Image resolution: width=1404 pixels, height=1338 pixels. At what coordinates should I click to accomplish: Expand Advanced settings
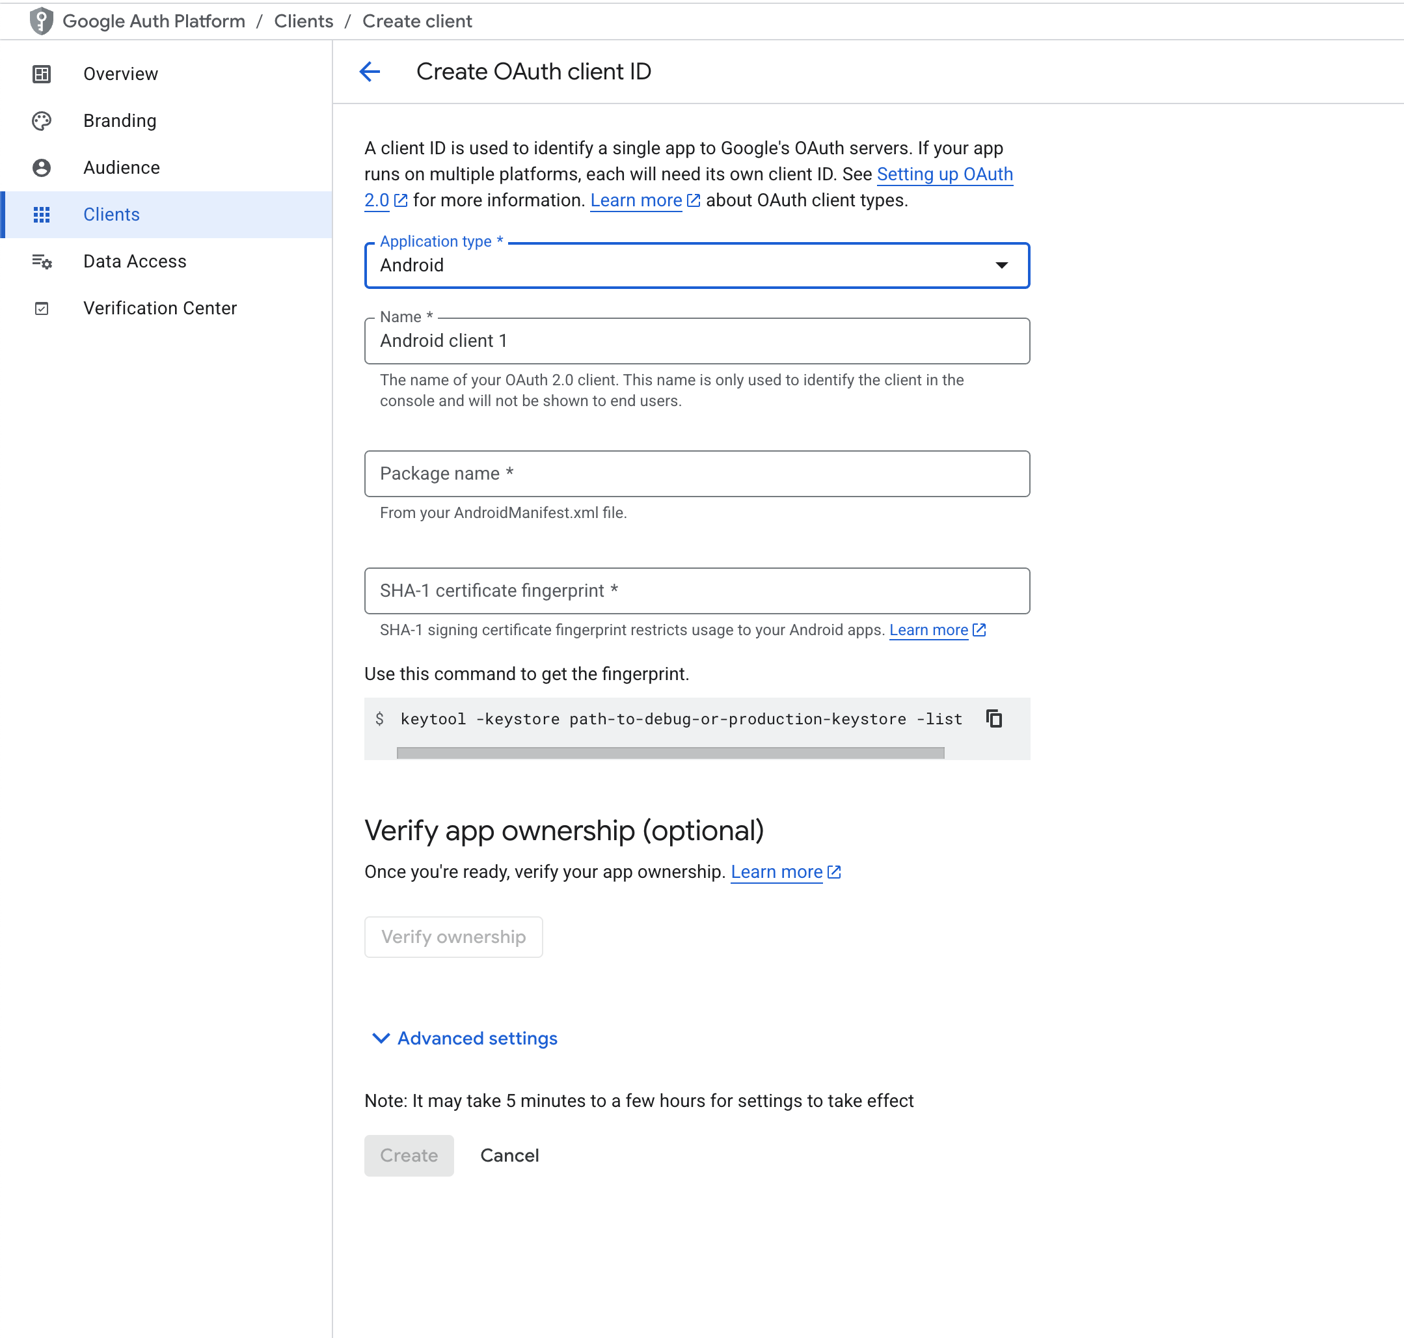tap(464, 1039)
